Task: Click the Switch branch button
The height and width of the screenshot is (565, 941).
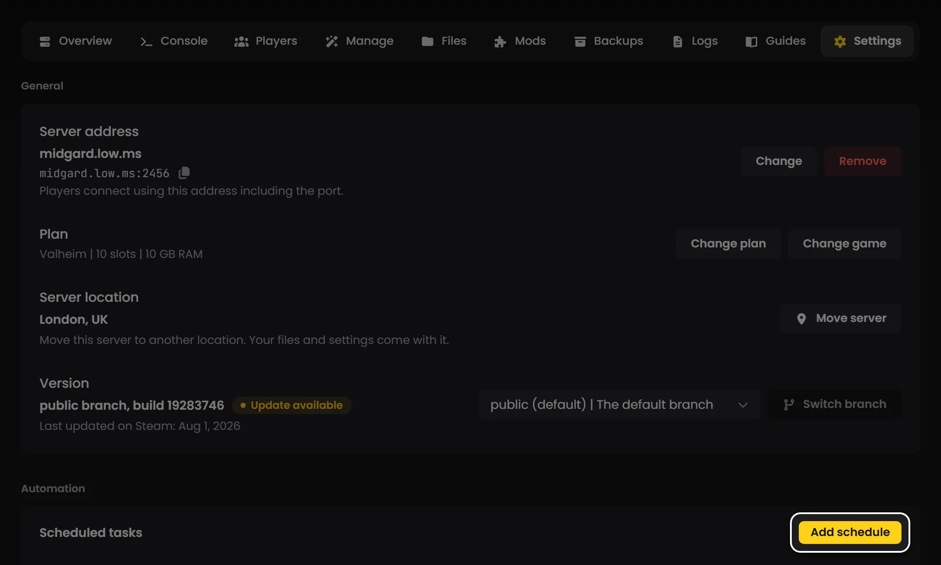Action: pos(834,404)
